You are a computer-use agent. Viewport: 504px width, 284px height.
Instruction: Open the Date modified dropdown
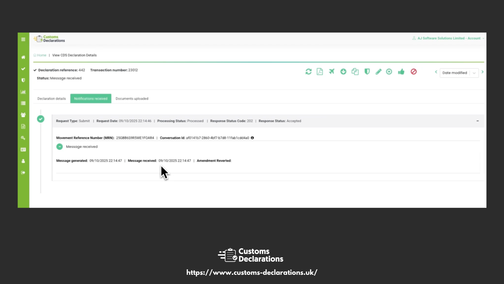pyautogui.click(x=459, y=73)
